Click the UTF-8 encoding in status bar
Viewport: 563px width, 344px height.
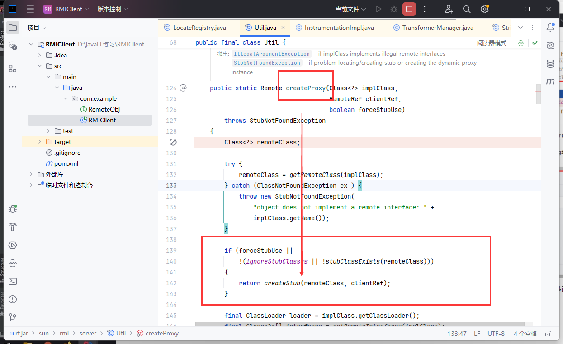point(496,334)
